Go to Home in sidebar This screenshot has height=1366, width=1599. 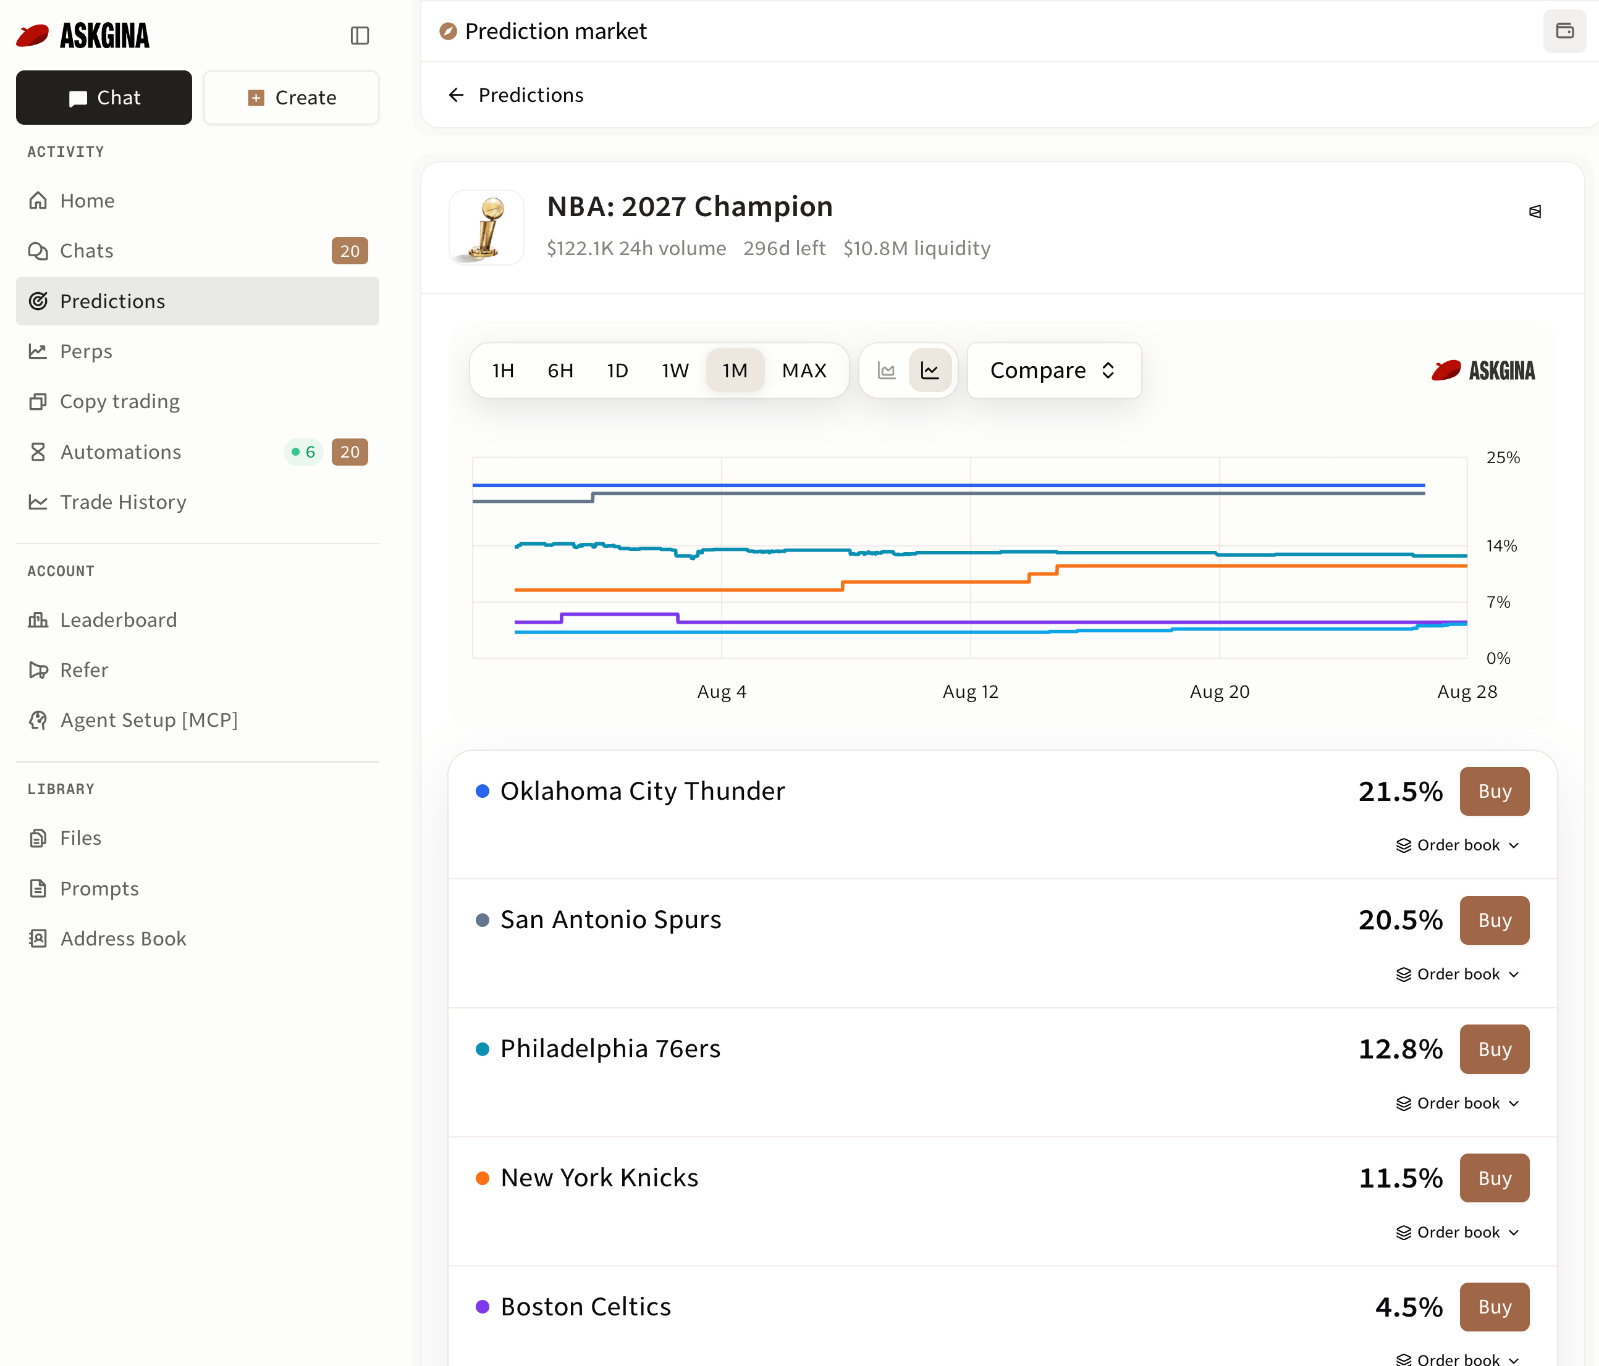click(198, 201)
